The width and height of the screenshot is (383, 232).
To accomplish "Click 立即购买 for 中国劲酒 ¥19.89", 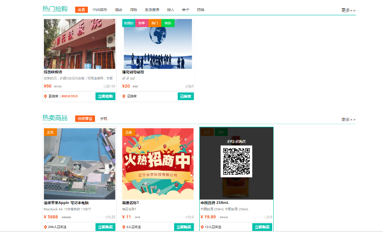I will click(262, 227).
